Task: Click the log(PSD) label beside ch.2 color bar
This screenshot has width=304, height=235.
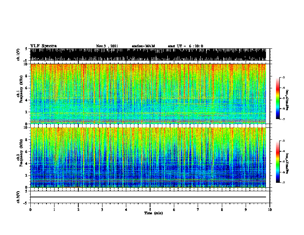Action: pos(287,163)
